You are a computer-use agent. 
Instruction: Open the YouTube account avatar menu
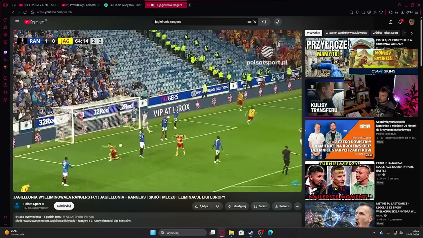click(x=411, y=22)
